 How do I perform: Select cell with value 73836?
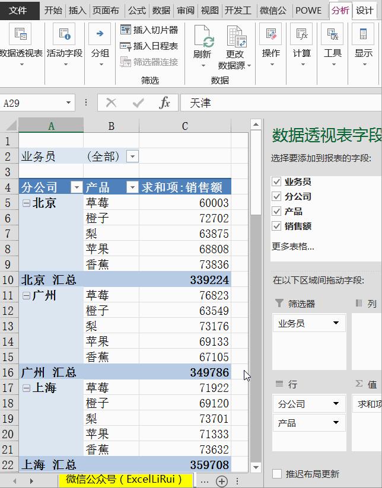[185, 264]
